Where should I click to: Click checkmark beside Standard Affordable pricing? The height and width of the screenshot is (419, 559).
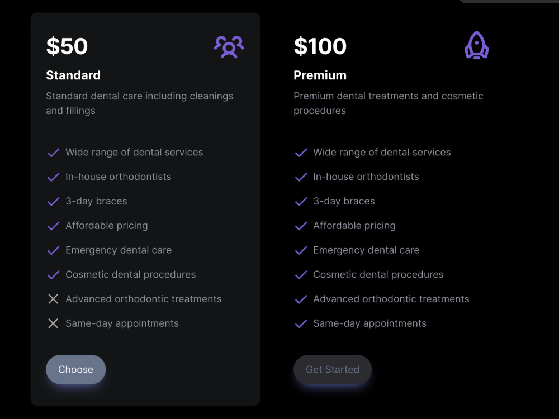point(53,226)
